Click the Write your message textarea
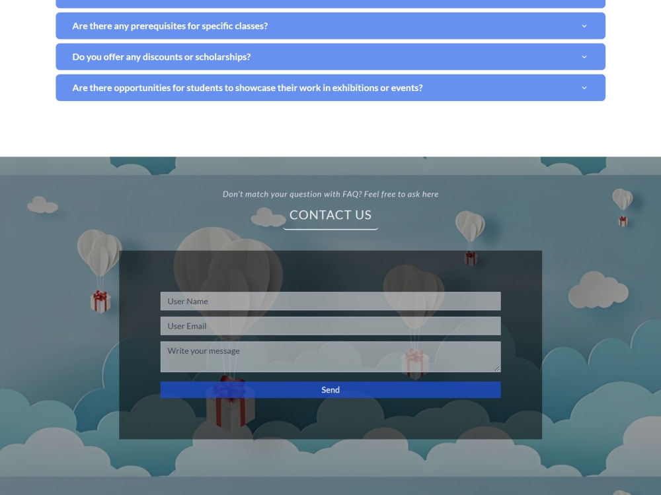This screenshot has height=495, width=661. [330, 356]
